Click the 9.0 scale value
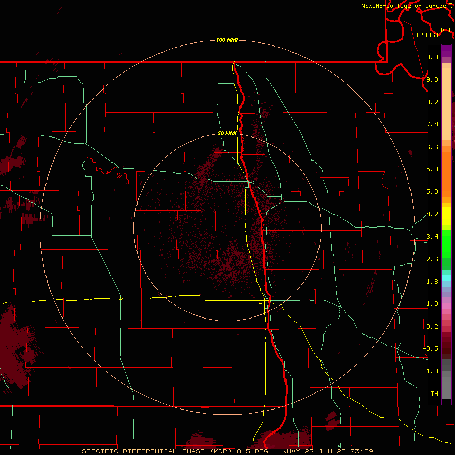The width and height of the screenshot is (455, 455). coord(432,79)
